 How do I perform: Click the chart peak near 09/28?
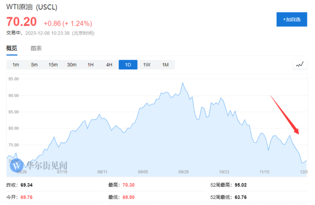pos(183,83)
